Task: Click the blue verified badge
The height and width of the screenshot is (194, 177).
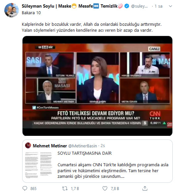Action: (127, 6)
